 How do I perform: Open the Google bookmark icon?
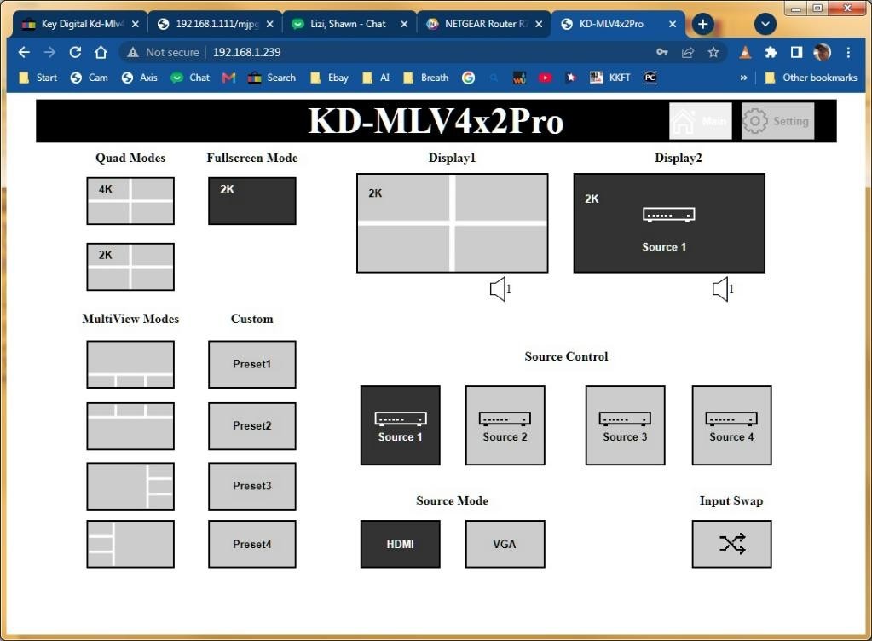[x=468, y=78]
